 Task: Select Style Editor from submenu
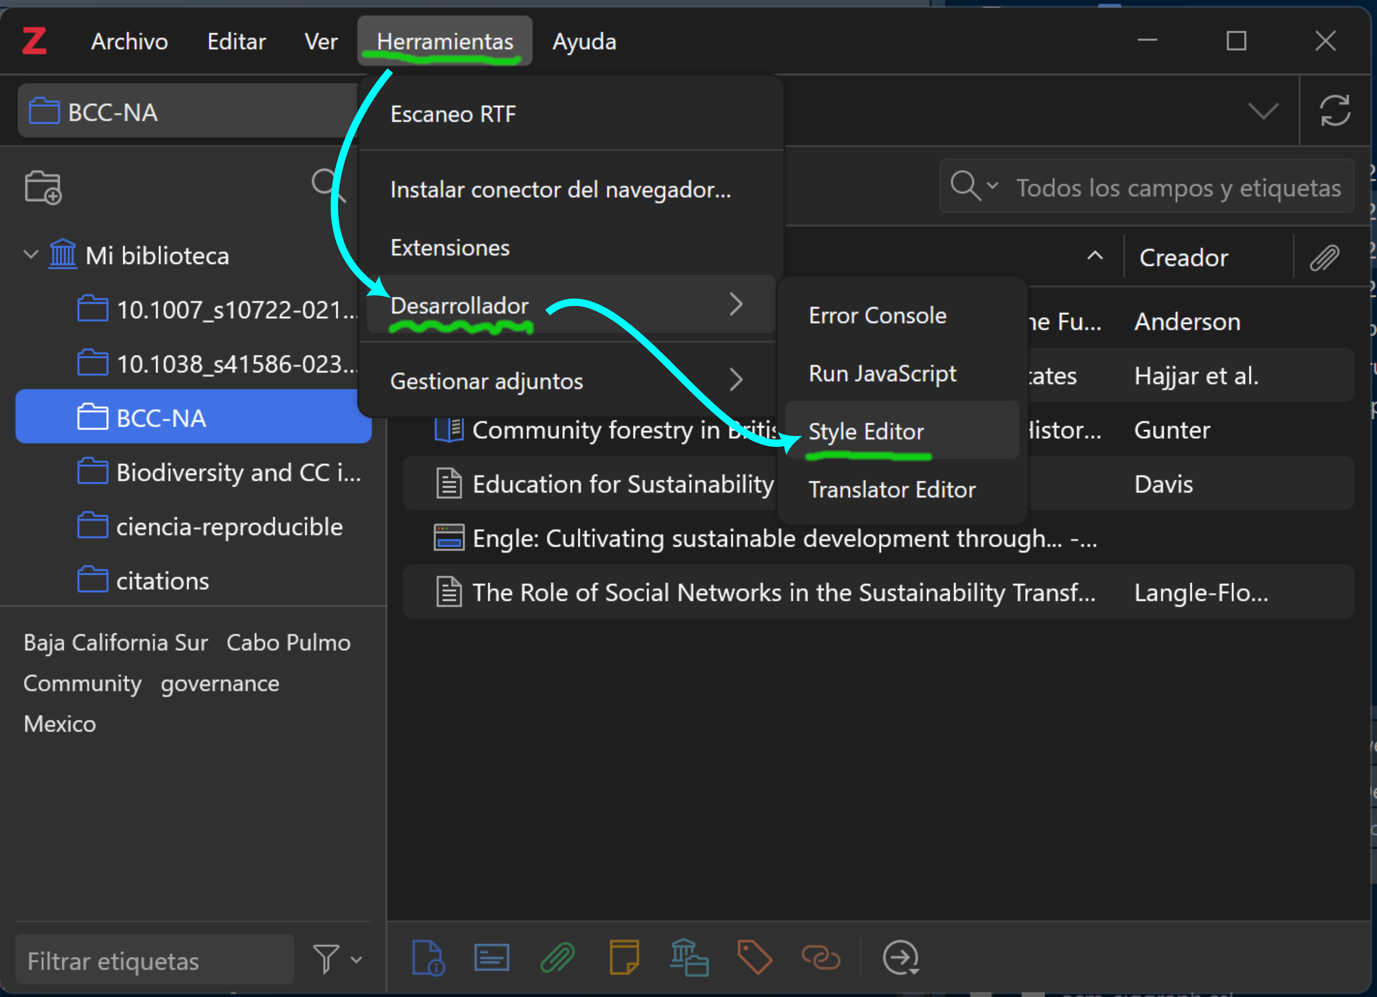pos(866,431)
